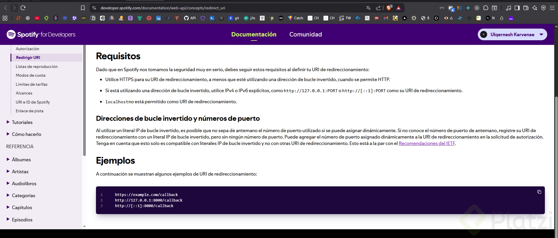Open the extensions puzzle-piece menu
Screen dimensions: 558x238
point(486,8)
